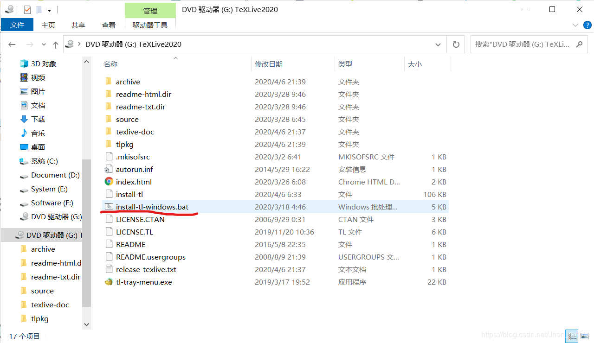
Task: Click the install-tl-windows.bat batch file icon
Action: pos(109,207)
